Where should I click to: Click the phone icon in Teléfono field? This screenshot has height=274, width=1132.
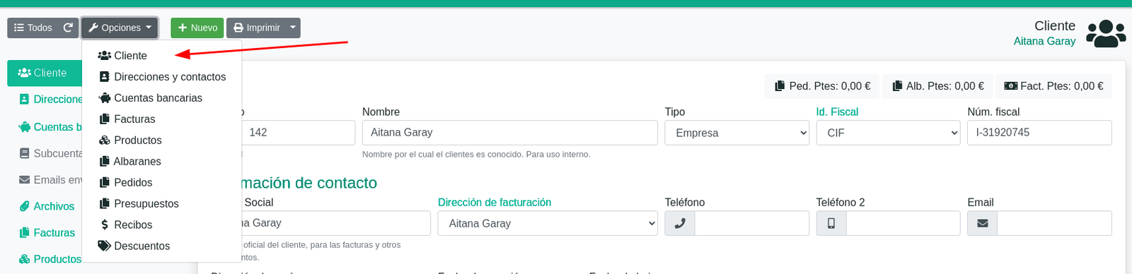coord(680,223)
